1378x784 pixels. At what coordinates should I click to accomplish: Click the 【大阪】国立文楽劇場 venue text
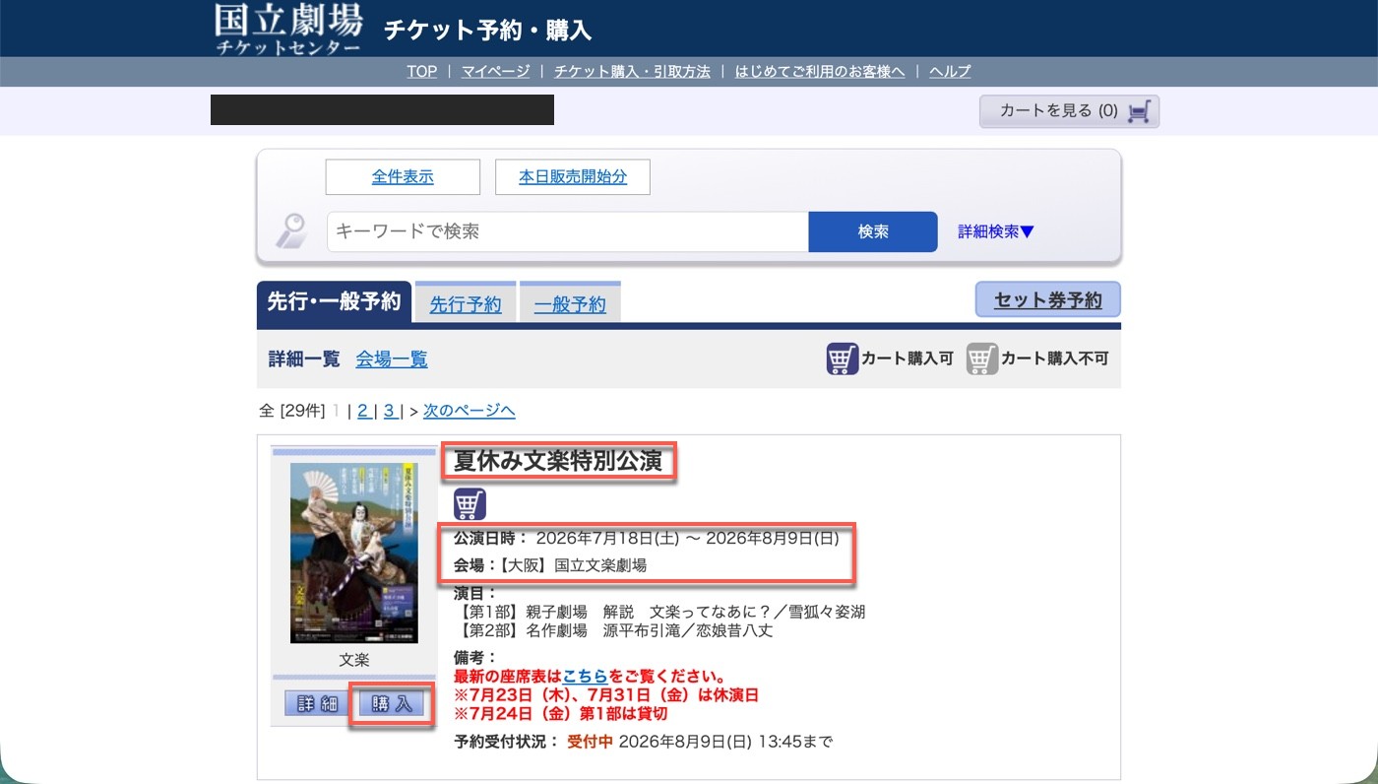pos(573,565)
